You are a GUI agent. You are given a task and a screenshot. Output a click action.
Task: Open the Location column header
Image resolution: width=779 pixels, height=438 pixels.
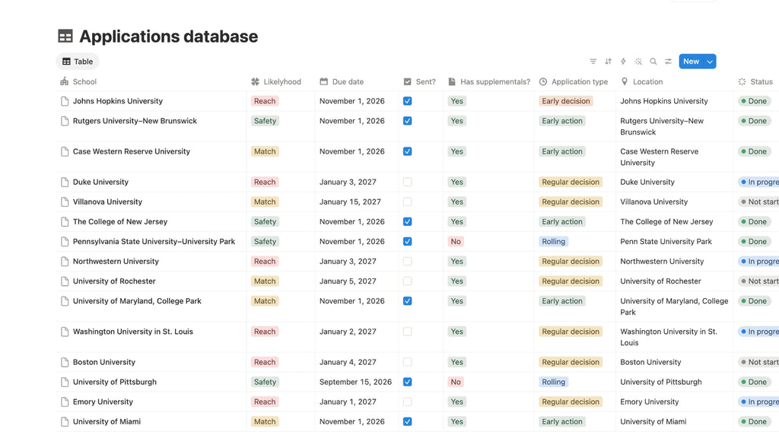point(642,82)
